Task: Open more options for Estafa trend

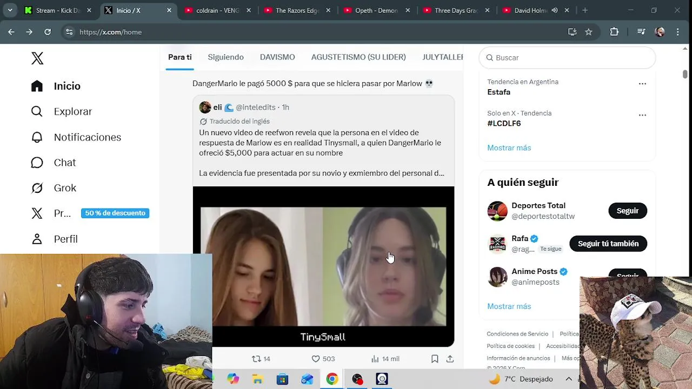Action: click(642, 84)
